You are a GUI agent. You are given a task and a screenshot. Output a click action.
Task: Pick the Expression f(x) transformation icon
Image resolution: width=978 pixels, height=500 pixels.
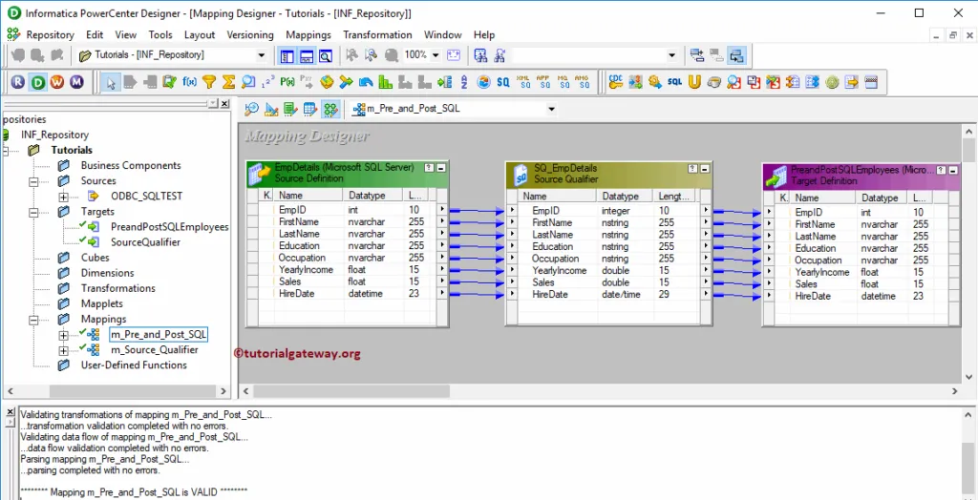point(189,83)
